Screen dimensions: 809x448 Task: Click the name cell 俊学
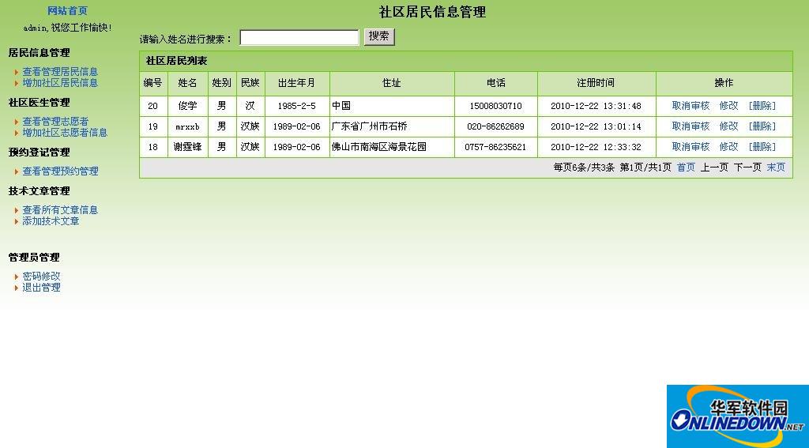188,106
